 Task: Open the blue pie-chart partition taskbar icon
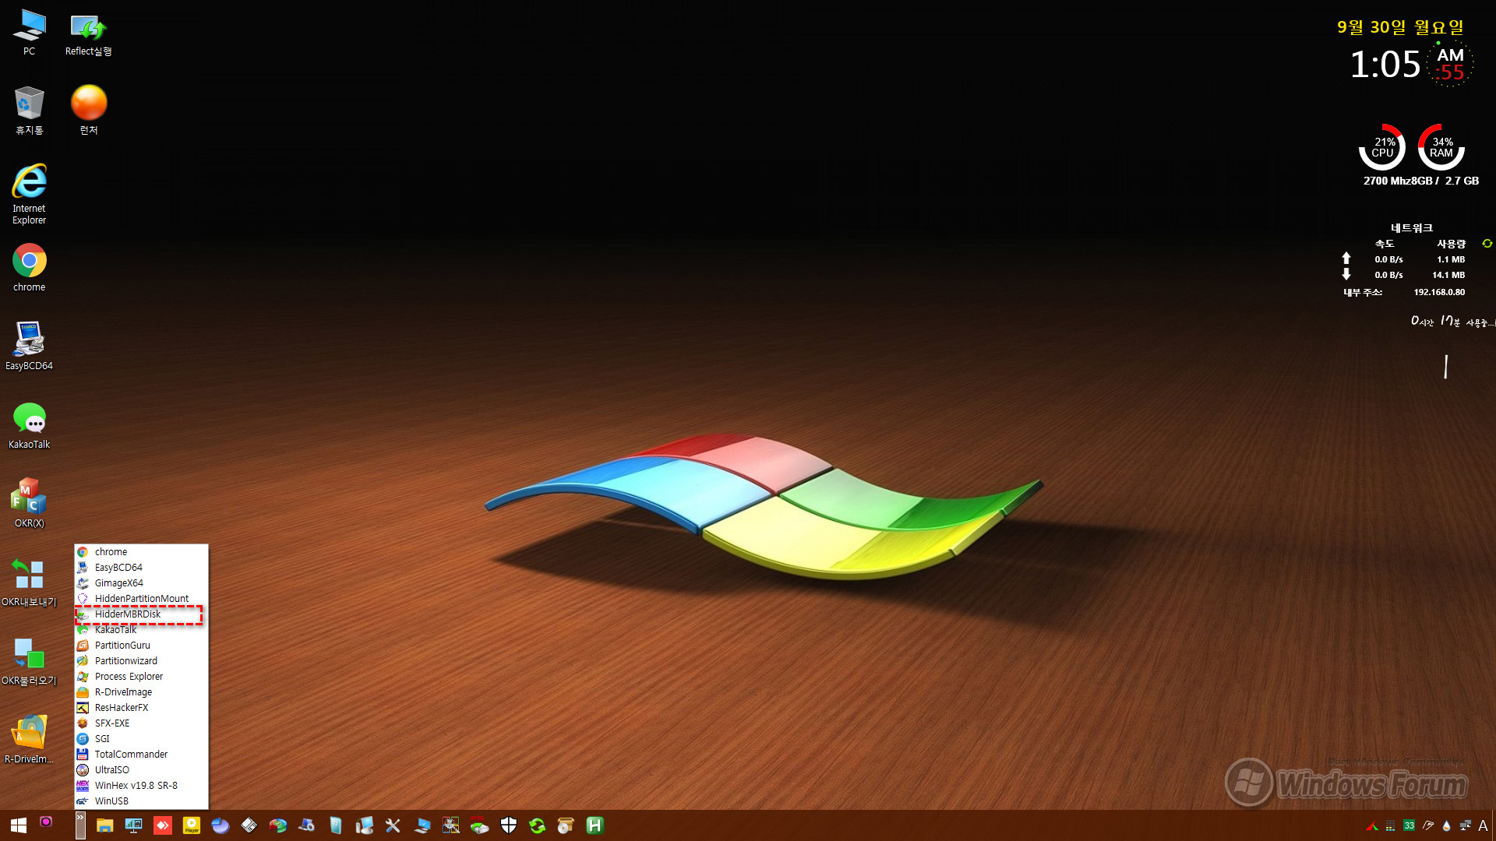click(x=221, y=825)
